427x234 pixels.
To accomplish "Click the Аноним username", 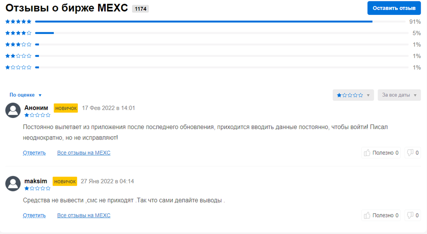I will pyautogui.click(x=36, y=108).
